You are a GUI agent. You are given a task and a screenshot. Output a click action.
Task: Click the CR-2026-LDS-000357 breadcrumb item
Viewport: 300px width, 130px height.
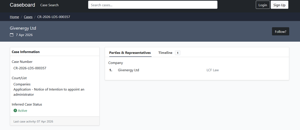[54, 17]
